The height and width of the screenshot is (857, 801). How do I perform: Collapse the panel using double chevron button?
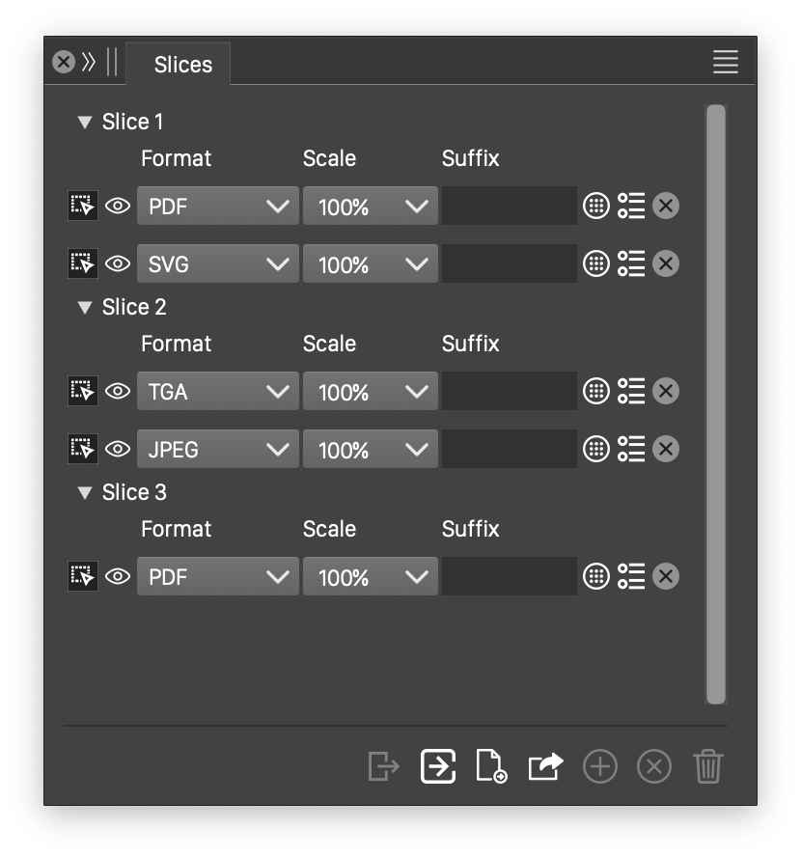[89, 63]
